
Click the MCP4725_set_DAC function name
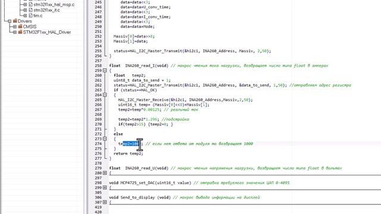point(138,182)
